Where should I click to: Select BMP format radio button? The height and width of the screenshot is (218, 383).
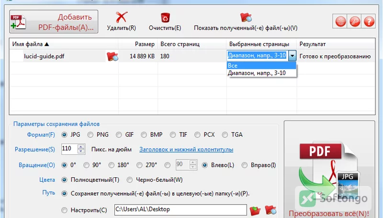coord(144,135)
